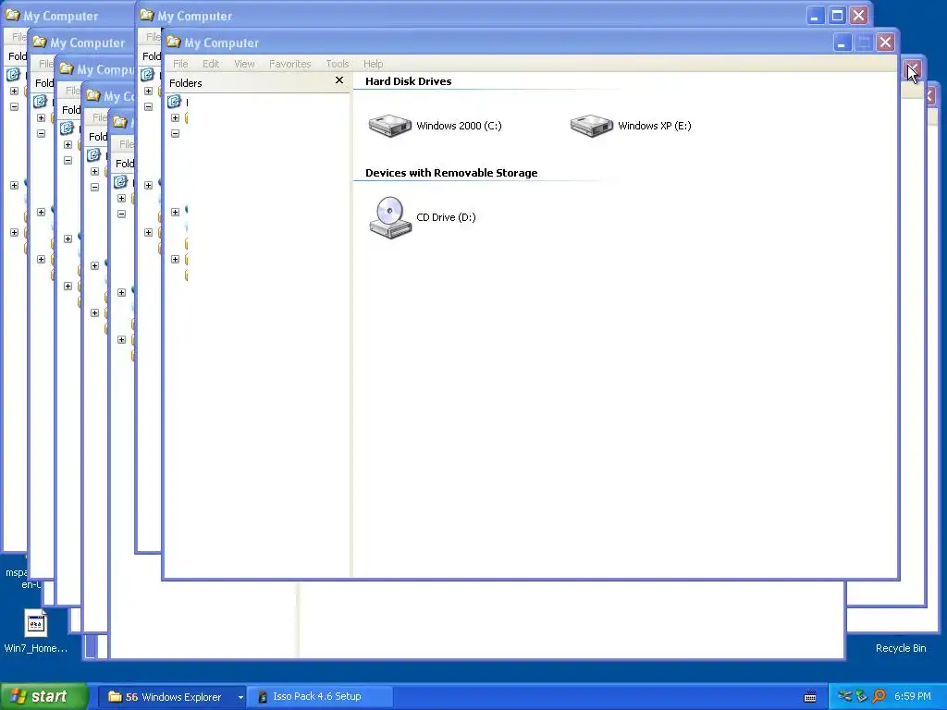Image resolution: width=947 pixels, height=710 pixels.
Task: Click the orange magnifier tray icon
Action: click(x=879, y=697)
